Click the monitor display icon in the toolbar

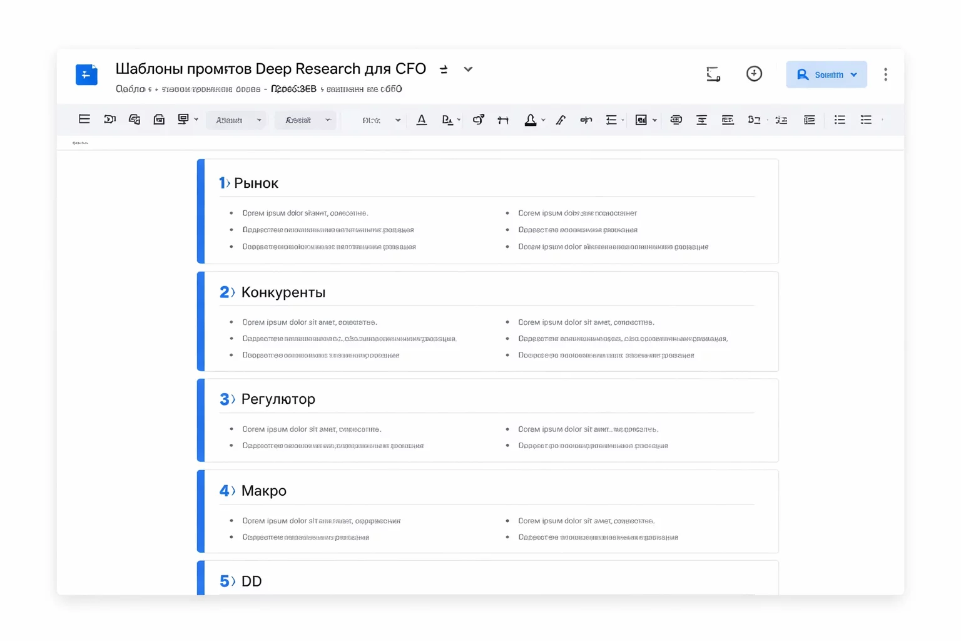(183, 119)
